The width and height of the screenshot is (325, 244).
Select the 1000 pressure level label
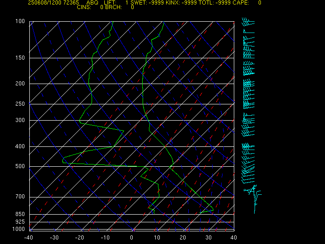tap(19, 229)
